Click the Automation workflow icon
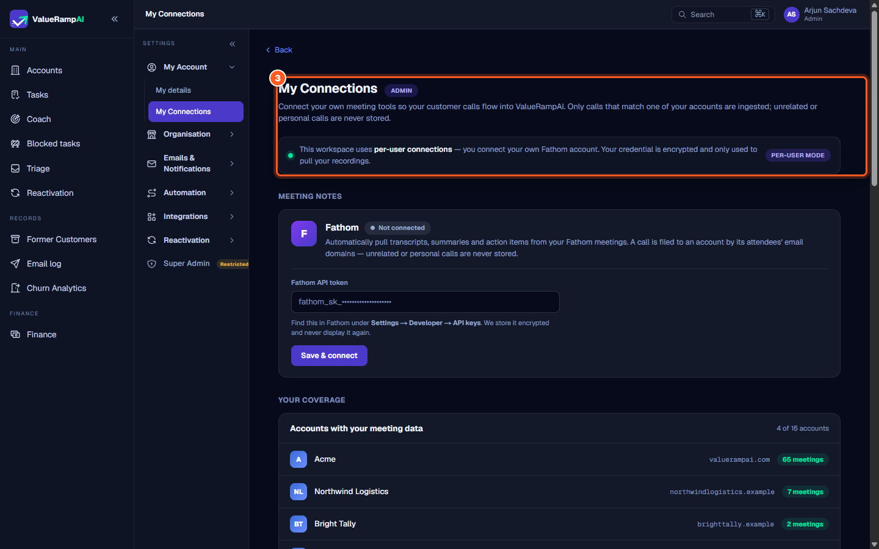 [x=152, y=193]
